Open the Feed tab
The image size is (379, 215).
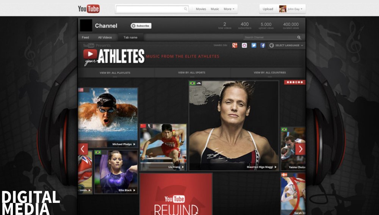tap(85, 37)
